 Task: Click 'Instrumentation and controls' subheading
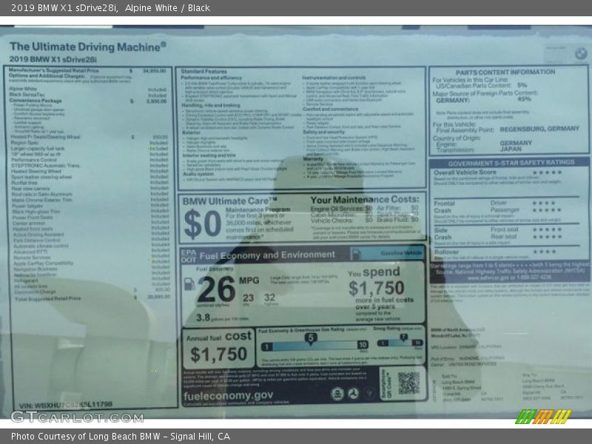click(334, 78)
